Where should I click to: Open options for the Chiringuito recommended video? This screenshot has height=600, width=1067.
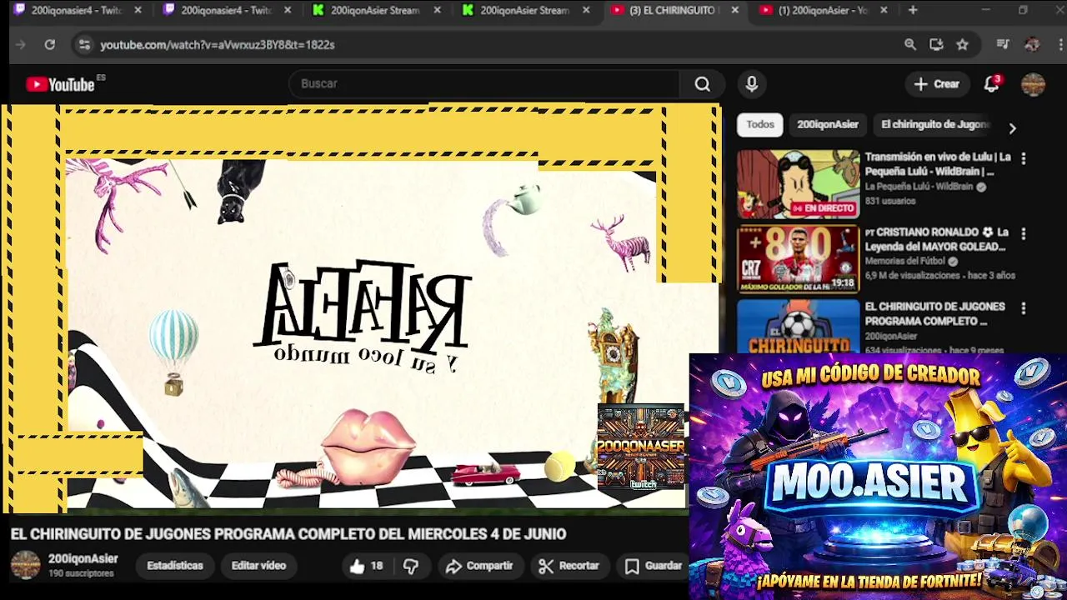point(1024,308)
